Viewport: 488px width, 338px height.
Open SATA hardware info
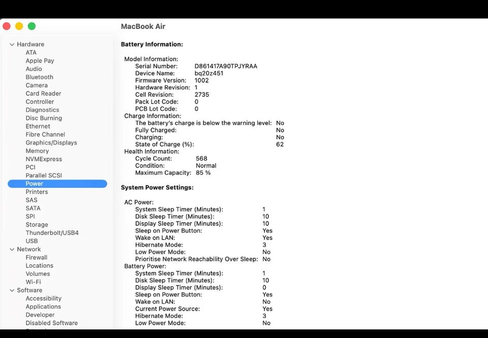pos(33,208)
